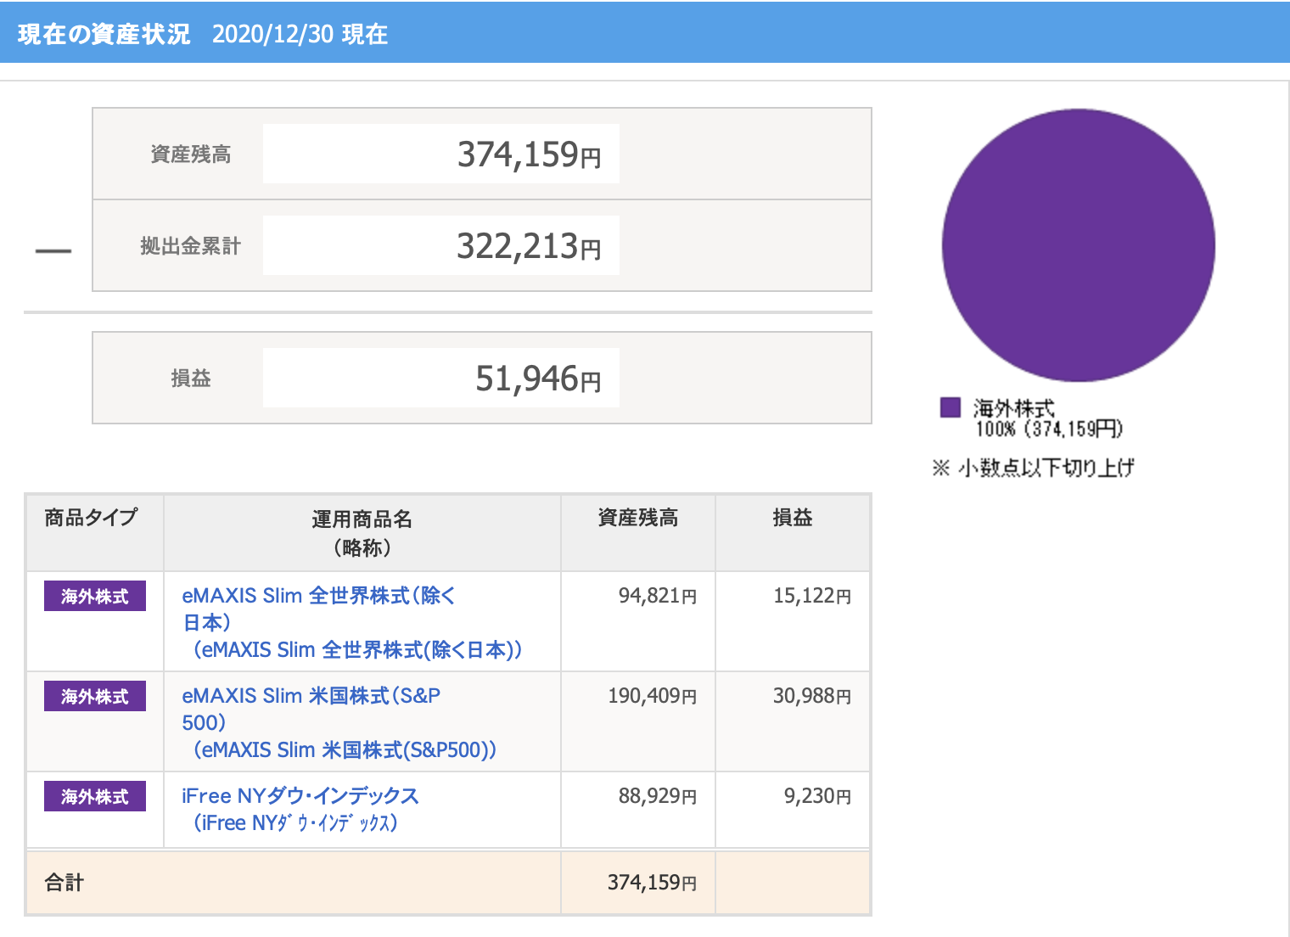The height and width of the screenshot is (937, 1290).
Task: Click the legend text 100% (374,159円)
Action: coord(1049,429)
